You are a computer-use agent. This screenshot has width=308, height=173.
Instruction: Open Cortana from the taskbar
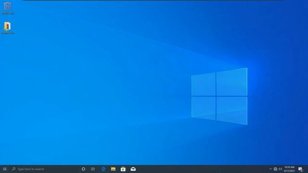[83, 169]
